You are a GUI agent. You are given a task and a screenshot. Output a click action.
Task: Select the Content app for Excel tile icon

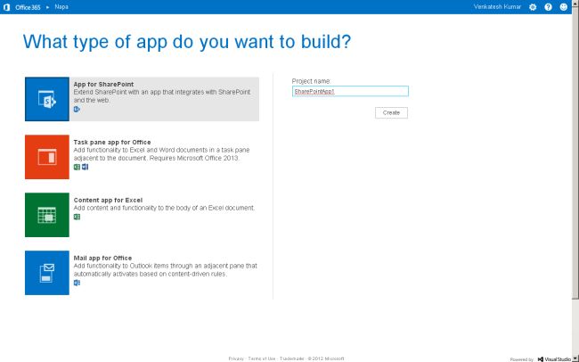point(47,215)
